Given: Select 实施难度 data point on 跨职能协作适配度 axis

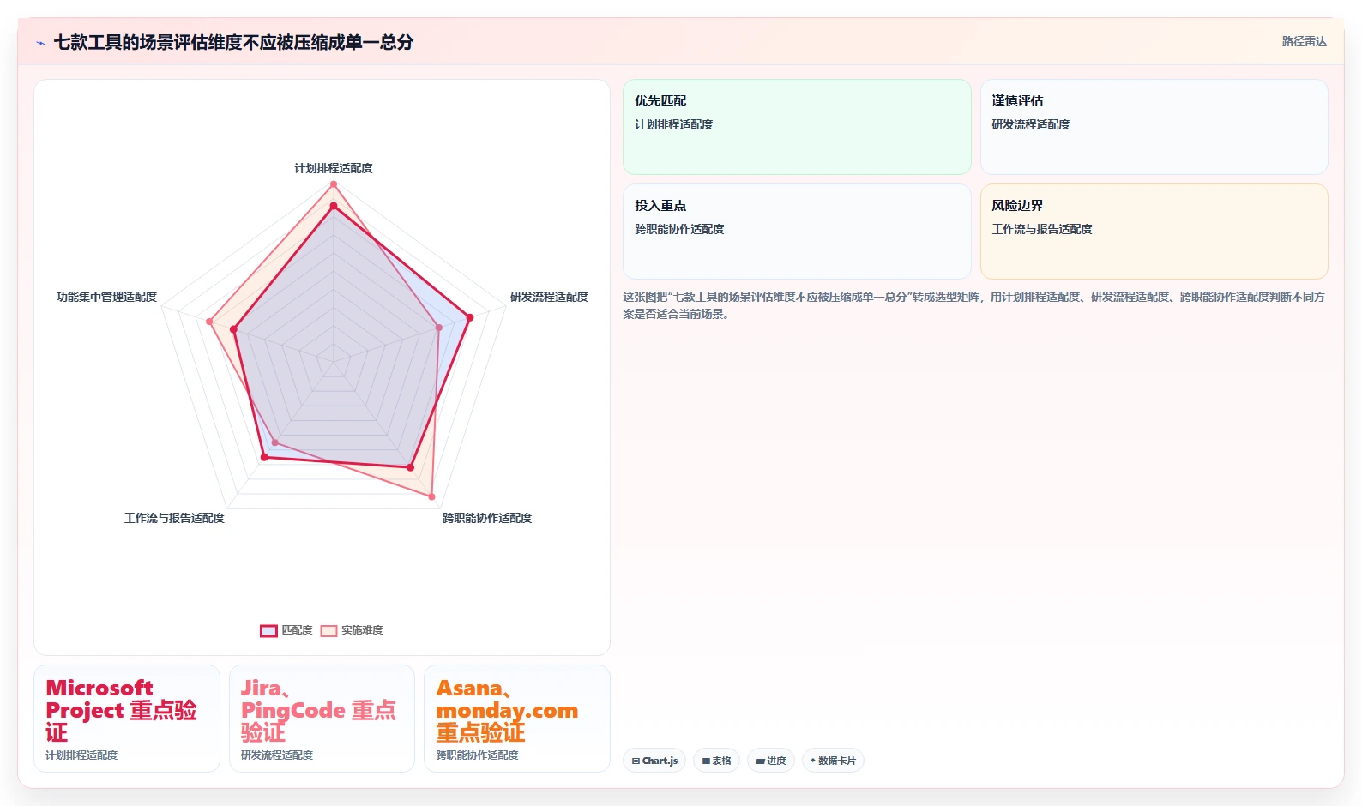Looking at the screenshot, I should (431, 496).
